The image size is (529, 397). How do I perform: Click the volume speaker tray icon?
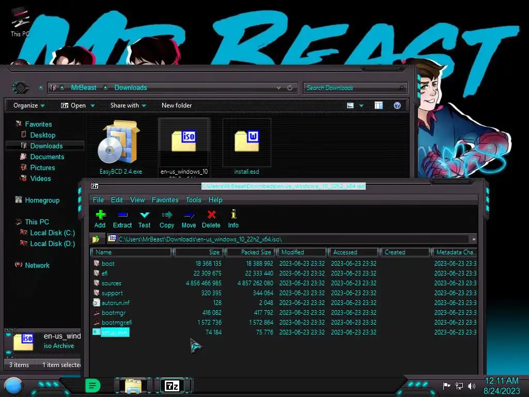[x=472, y=386]
